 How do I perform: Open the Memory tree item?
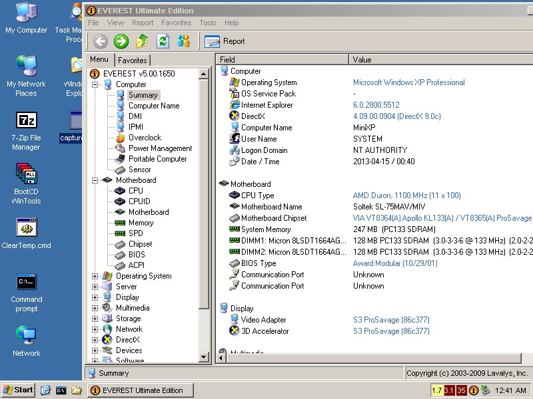coord(141,223)
